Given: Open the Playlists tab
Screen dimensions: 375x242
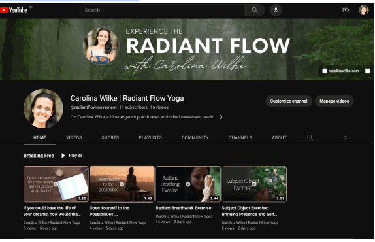Looking at the screenshot, I should point(150,137).
